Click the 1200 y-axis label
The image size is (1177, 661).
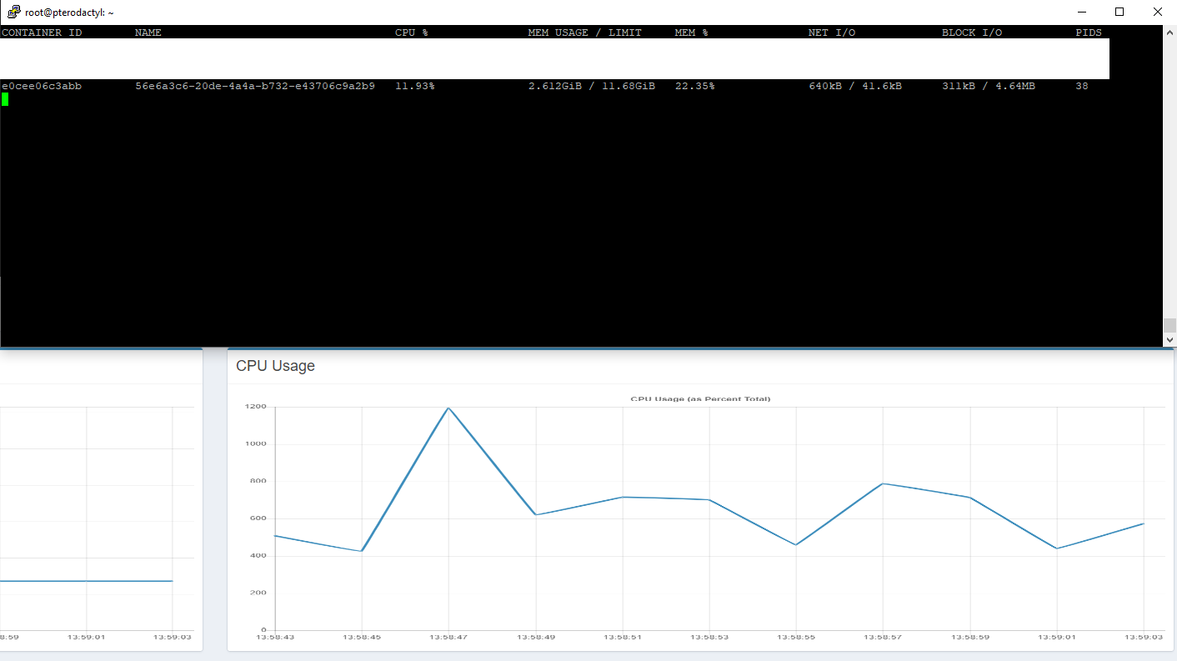256,407
